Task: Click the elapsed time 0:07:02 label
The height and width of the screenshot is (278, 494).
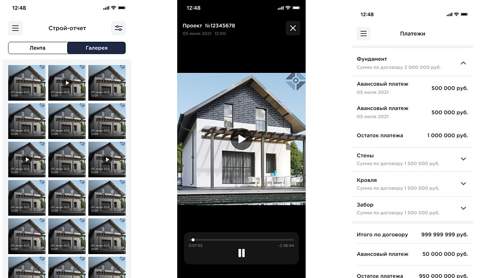Action: pyautogui.click(x=196, y=246)
